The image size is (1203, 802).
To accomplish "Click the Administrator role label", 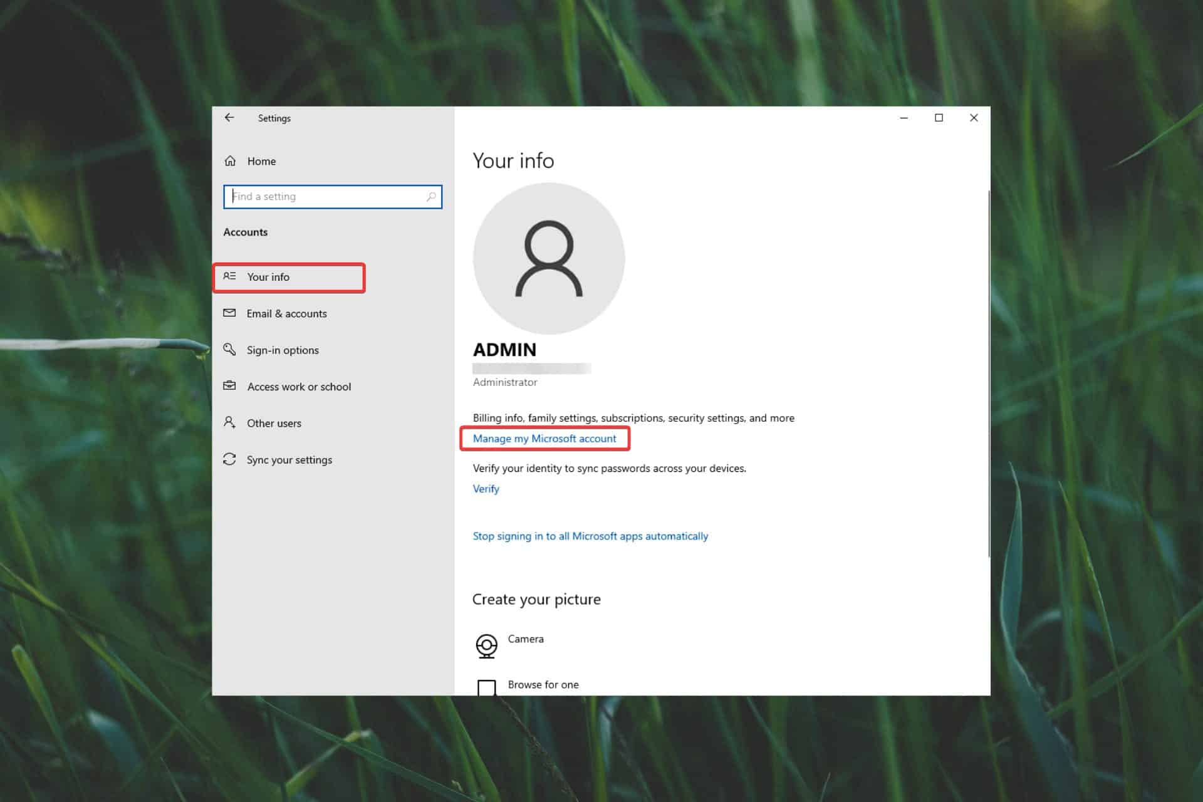I will (505, 382).
